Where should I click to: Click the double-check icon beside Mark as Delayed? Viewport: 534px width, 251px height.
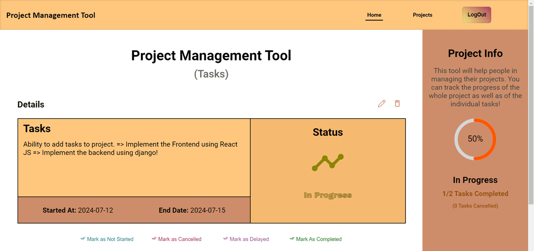226,239
